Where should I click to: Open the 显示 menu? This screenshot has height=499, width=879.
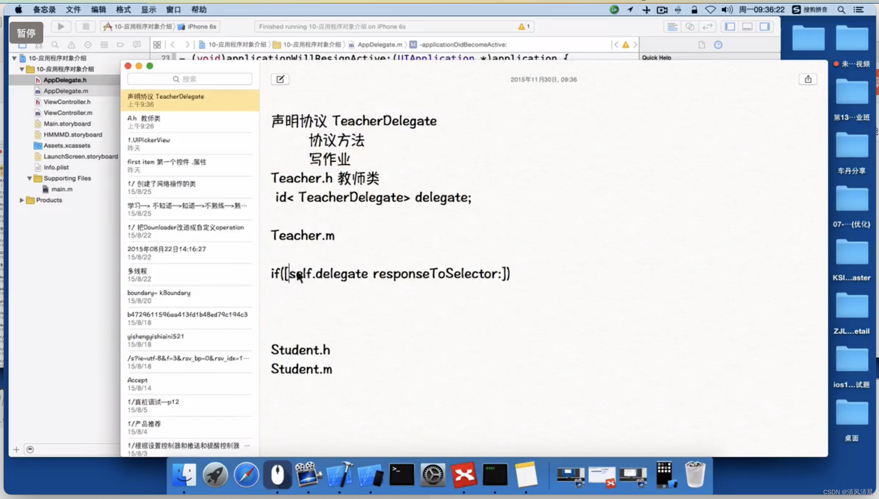(148, 10)
